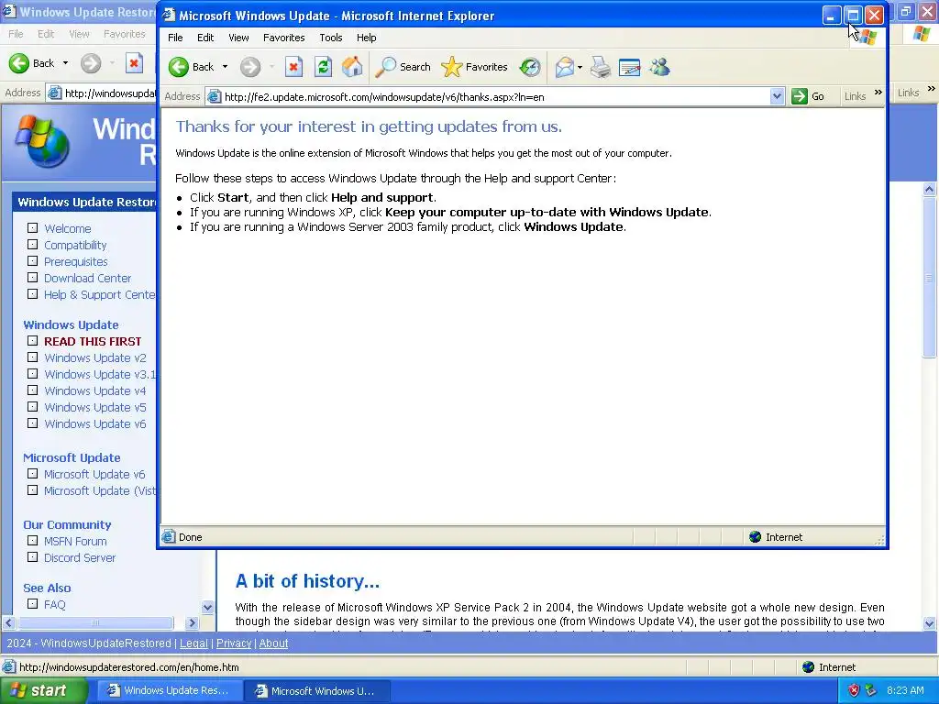Screen dimensions: 939x704
Task: Click the Mail envelope icon
Action: pos(564,67)
